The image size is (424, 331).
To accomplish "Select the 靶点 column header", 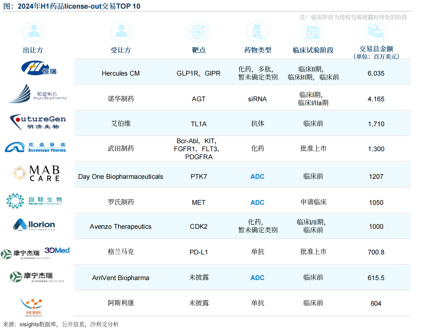I will [x=199, y=50].
